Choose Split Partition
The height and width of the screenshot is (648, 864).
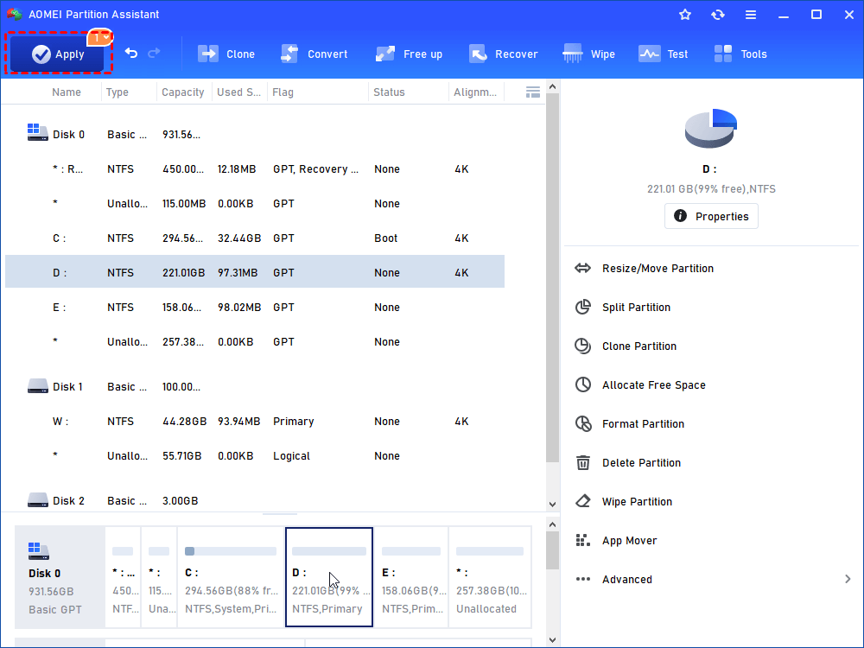pos(623,307)
